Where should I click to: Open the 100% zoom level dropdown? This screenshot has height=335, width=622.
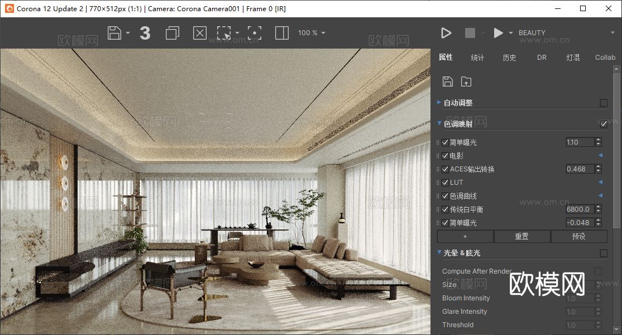tap(312, 33)
